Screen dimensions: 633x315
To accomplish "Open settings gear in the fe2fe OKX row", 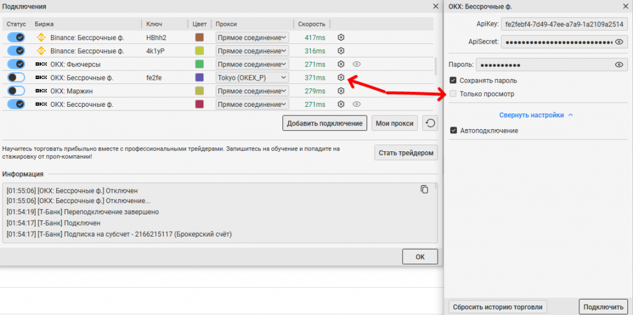I will (x=341, y=77).
